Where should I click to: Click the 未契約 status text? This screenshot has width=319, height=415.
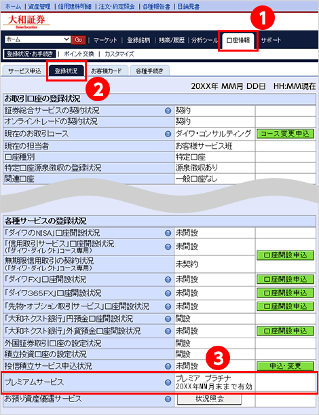187,264
